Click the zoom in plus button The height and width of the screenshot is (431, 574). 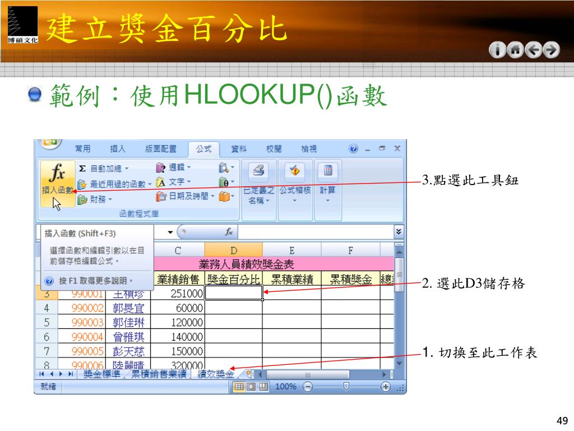(x=386, y=387)
